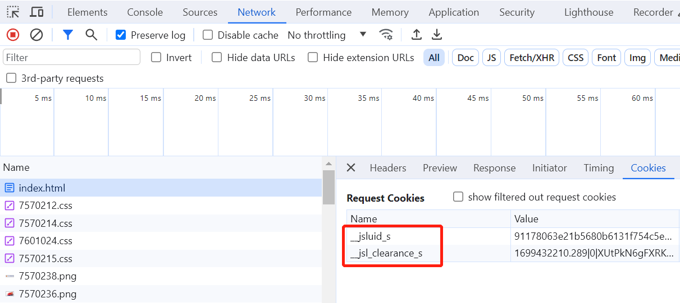The image size is (680, 303).
Task: Toggle the device toolbar icon
Action: [36, 12]
